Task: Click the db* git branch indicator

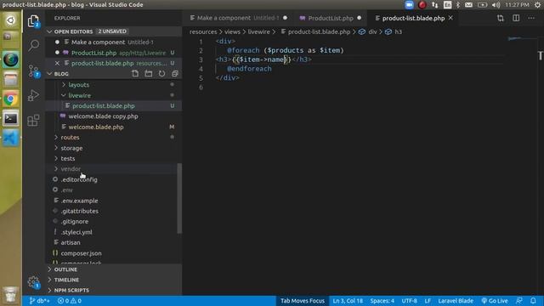Action: pyautogui.click(x=39, y=301)
